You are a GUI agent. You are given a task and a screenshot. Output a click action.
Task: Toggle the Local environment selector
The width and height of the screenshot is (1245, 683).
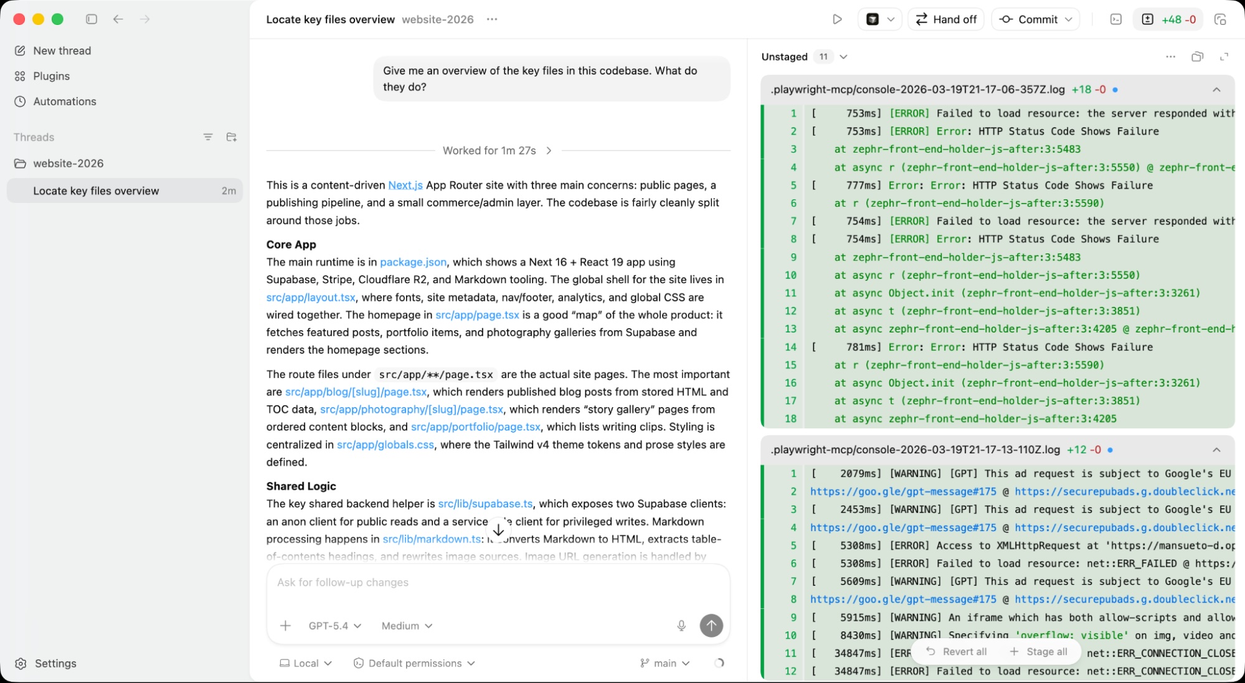click(x=305, y=663)
